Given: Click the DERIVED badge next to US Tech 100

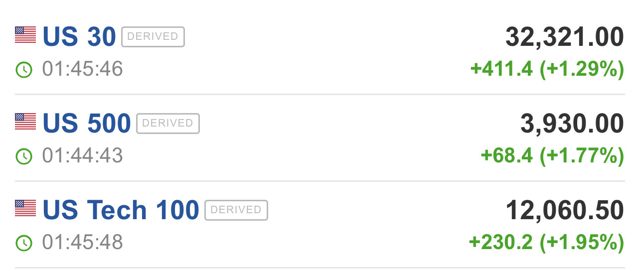Looking at the screenshot, I should pyautogui.click(x=236, y=210).
